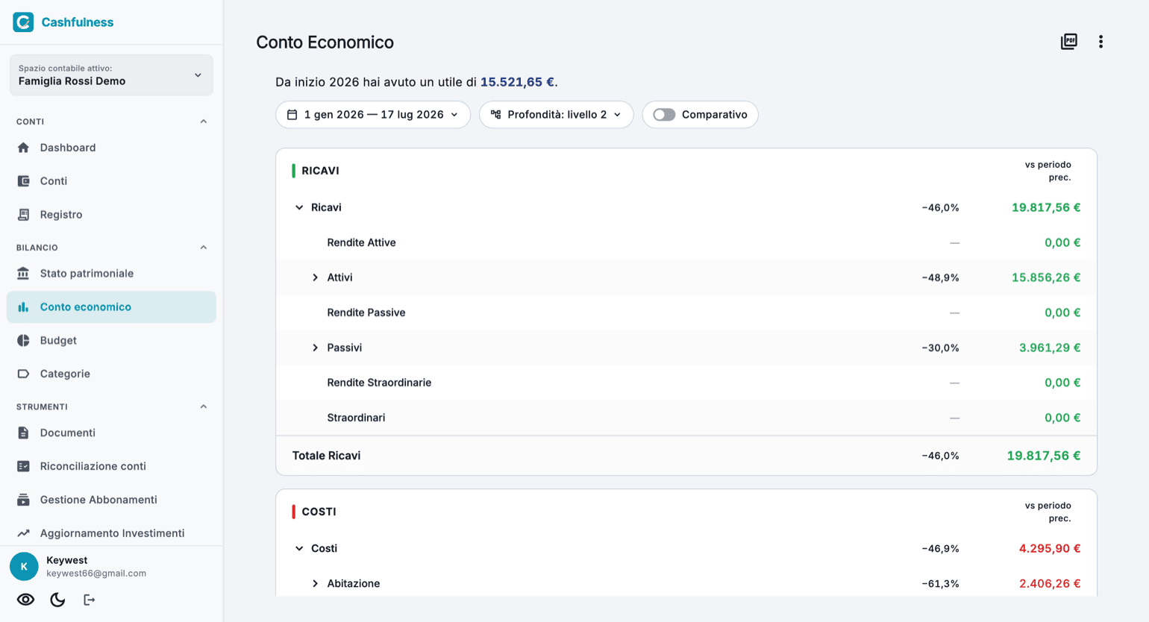Expand the Abitazione row

pyautogui.click(x=315, y=583)
